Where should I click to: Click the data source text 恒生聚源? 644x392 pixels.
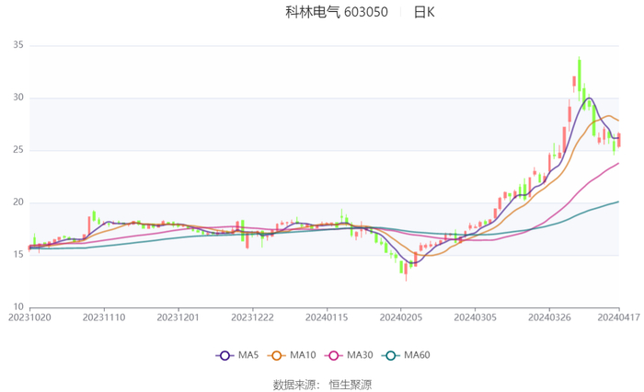(351, 385)
